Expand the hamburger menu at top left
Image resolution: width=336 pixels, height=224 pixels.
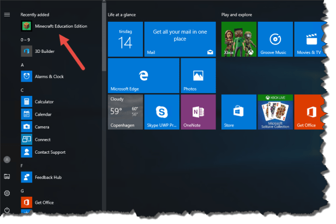pyautogui.click(x=7, y=14)
